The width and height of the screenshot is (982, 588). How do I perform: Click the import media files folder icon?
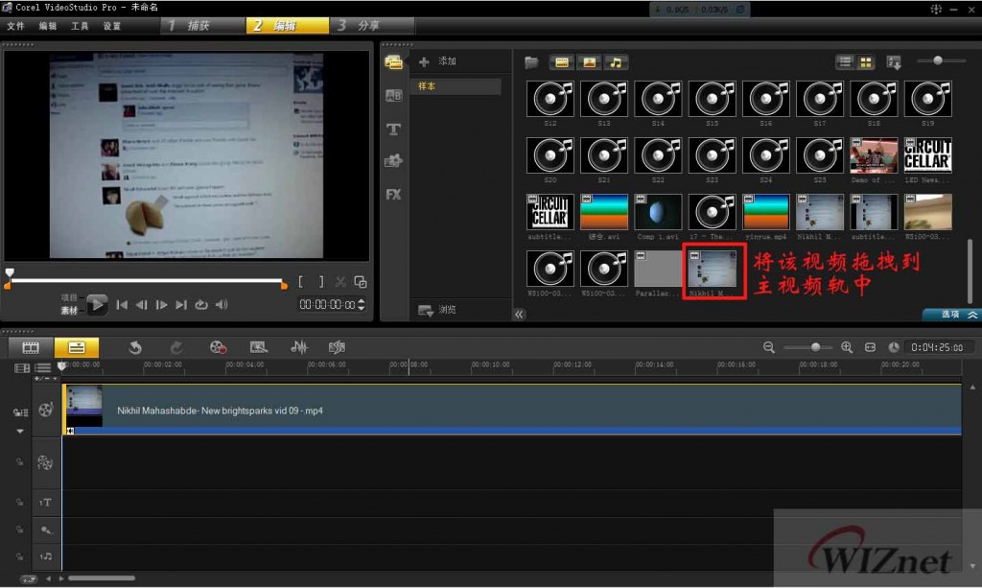click(x=531, y=62)
